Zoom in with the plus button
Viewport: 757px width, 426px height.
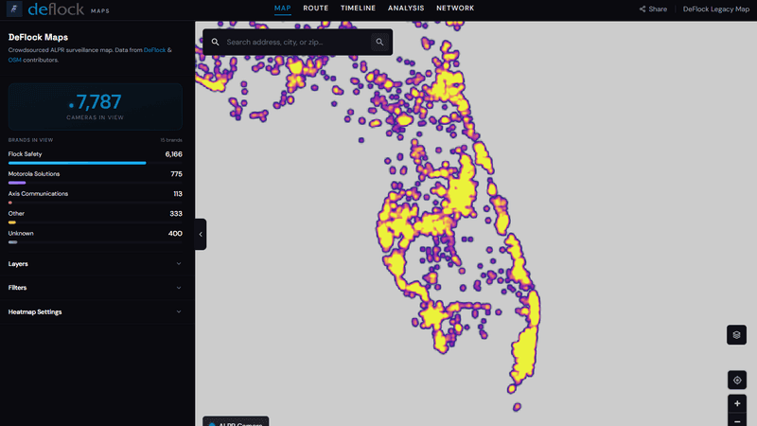737,403
